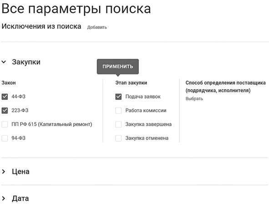Click the Добавить link next to Исключения
The height and width of the screenshot is (204, 269).
tap(97, 27)
